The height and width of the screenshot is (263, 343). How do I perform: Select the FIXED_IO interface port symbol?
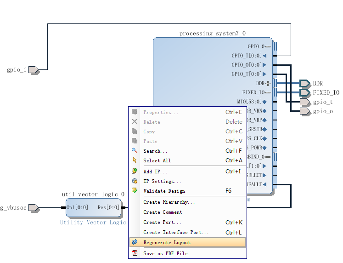pos(304,92)
